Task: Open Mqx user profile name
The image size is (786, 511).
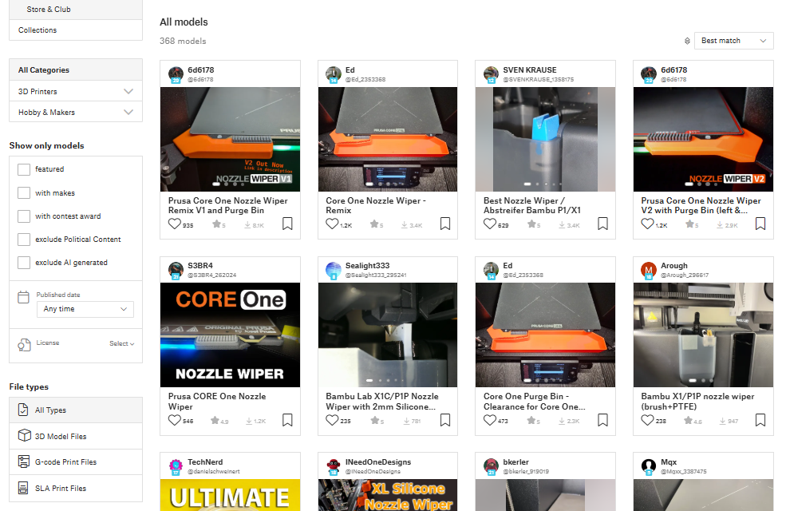Action: pyautogui.click(x=669, y=461)
